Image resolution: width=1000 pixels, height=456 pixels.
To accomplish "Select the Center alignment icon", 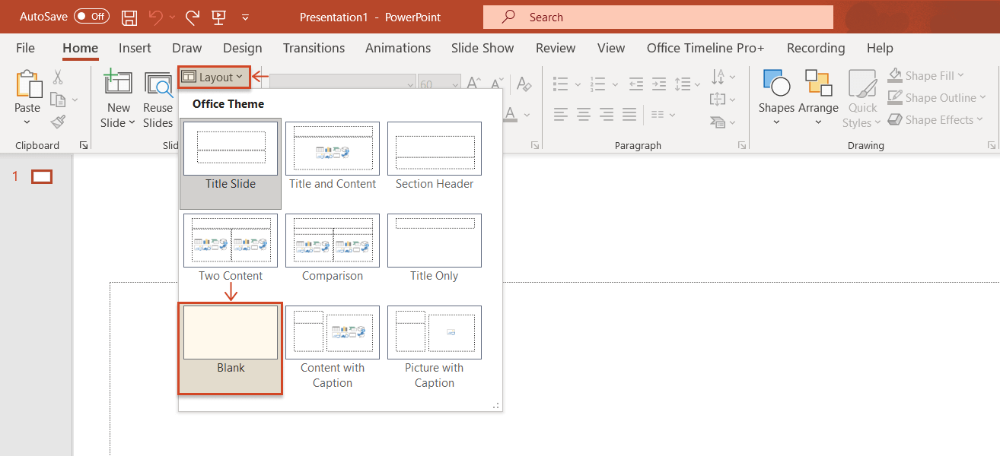I will tap(583, 114).
